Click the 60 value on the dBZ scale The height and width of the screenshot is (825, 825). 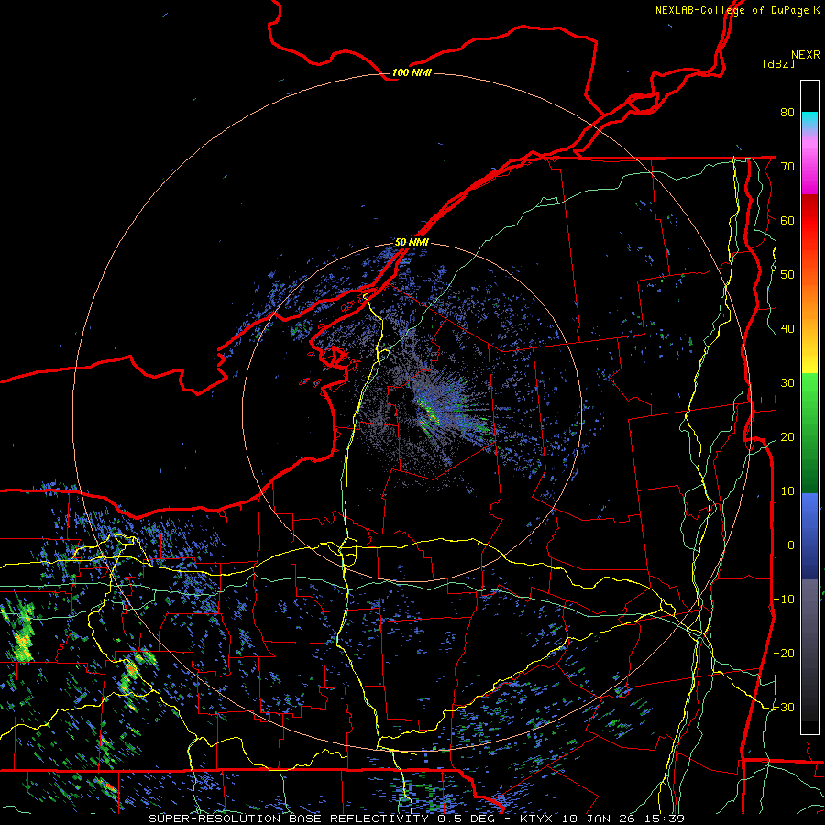point(787,220)
